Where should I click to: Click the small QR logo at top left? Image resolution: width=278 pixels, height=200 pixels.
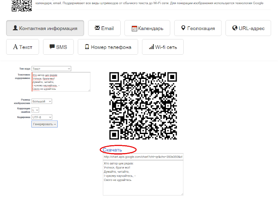coord(22,6)
